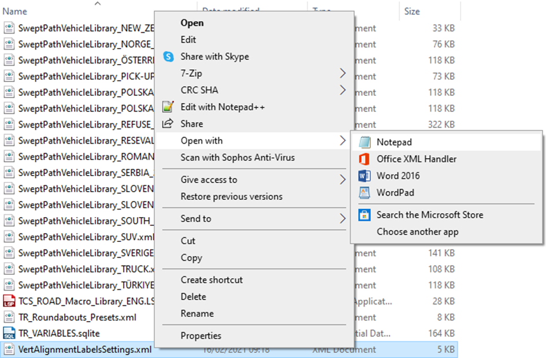Screen dimensions: 546x358
Task: Expand the Give access to submenu arrow
Action: (x=343, y=180)
